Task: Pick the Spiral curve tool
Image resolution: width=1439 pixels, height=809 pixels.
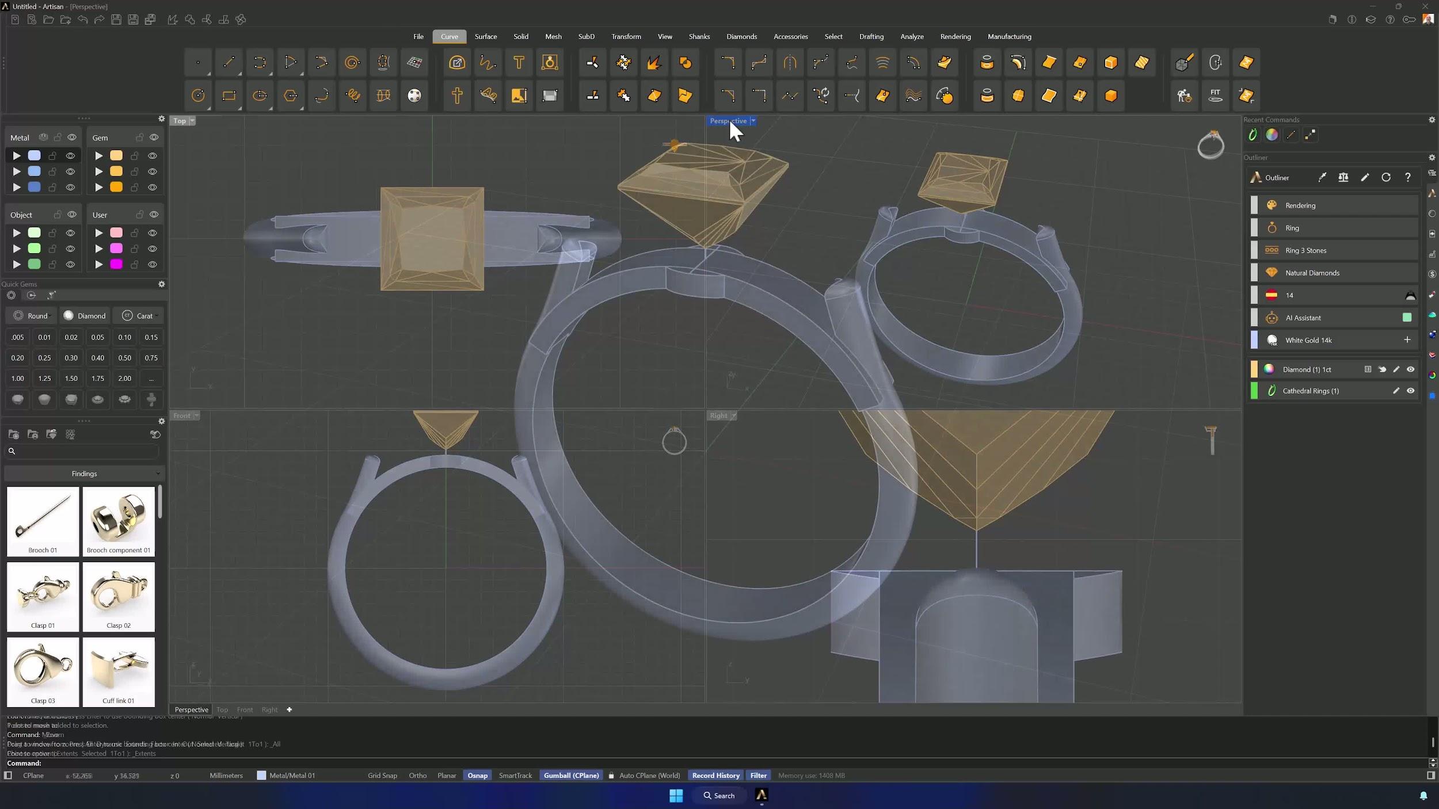Action: click(352, 63)
